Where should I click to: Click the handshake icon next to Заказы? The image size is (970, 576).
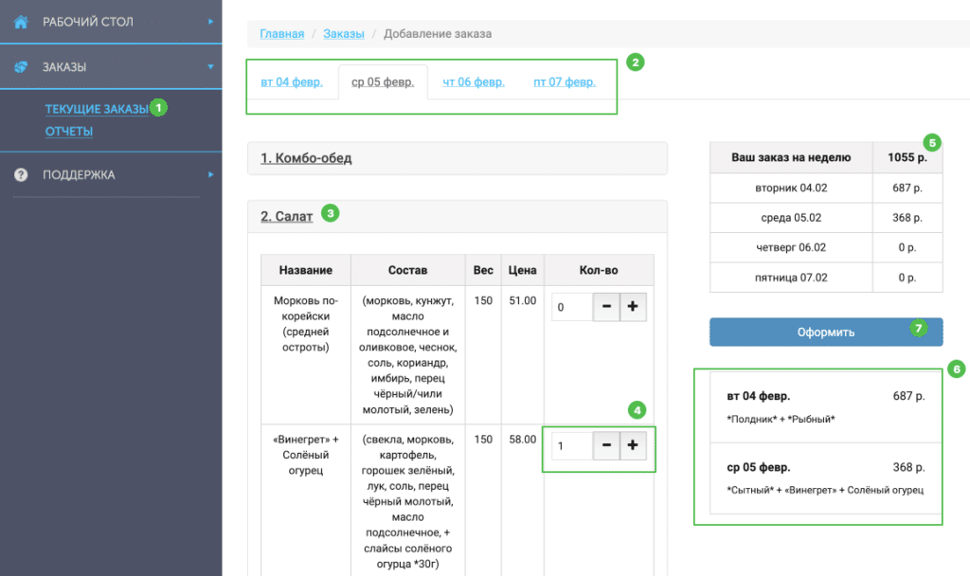point(22,67)
